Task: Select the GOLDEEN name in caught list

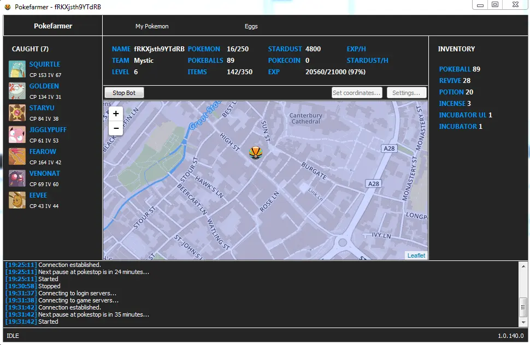Action: pos(44,86)
